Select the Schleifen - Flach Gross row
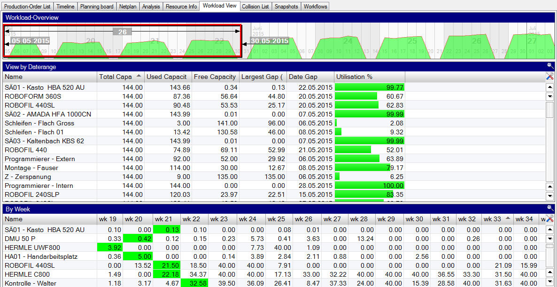Image resolution: width=557 pixels, height=287 pixels. pyautogui.click(x=274, y=123)
